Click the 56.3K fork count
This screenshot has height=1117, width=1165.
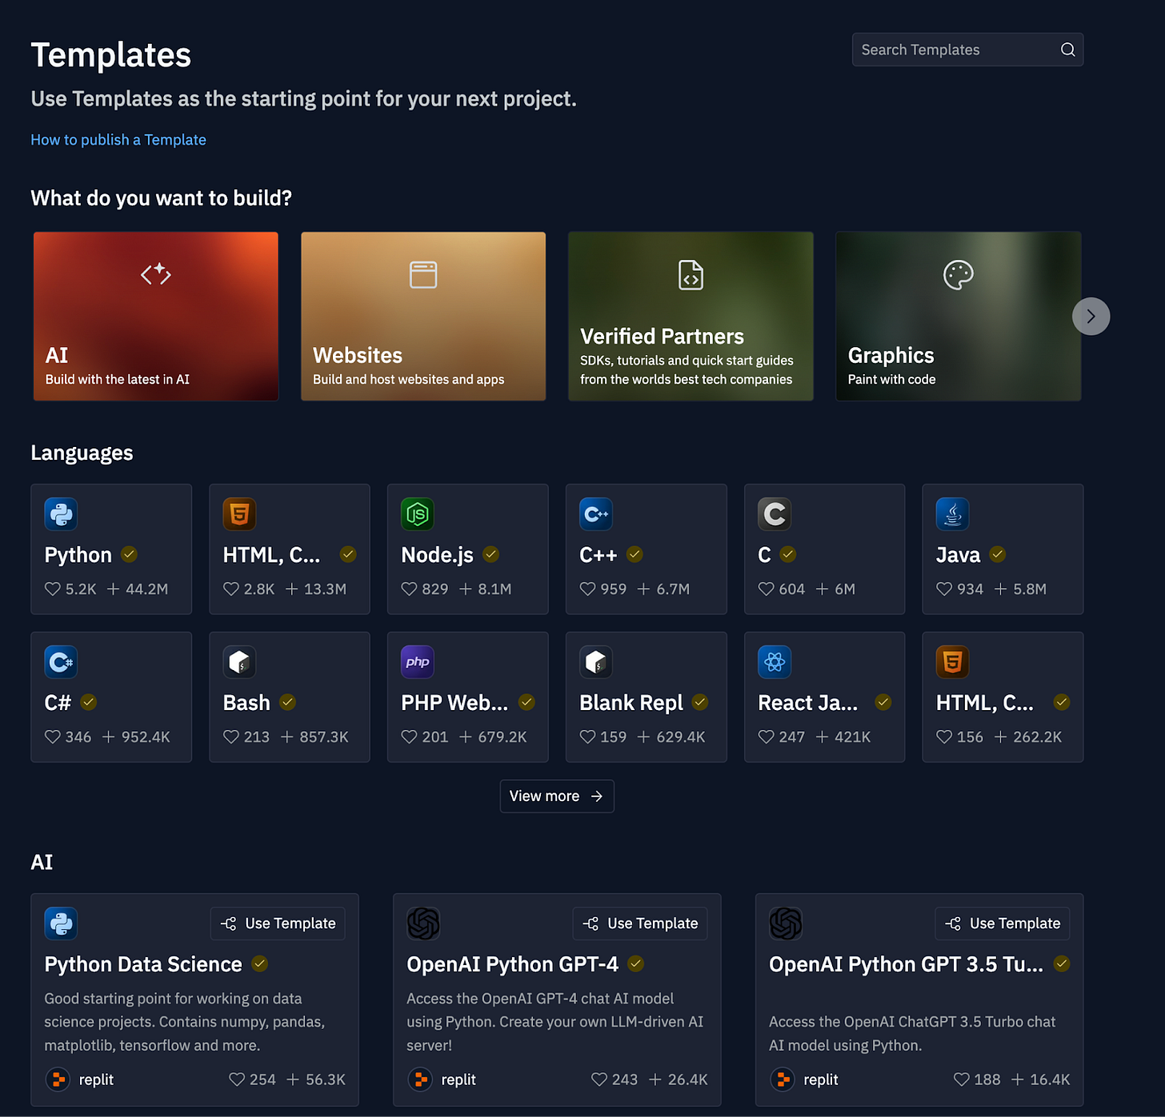(x=326, y=1079)
